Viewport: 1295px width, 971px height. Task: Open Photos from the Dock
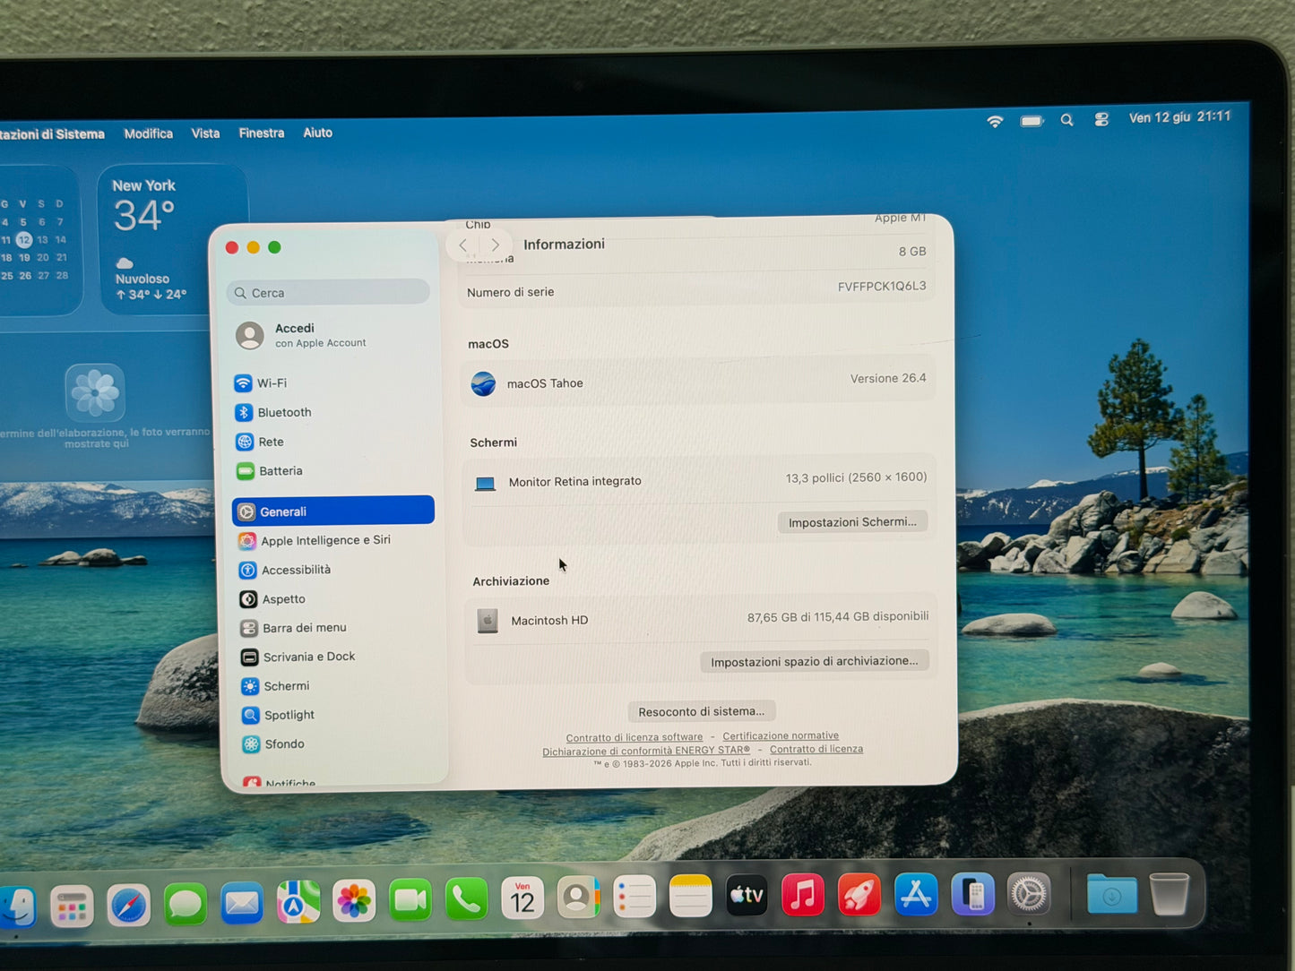pyautogui.click(x=354, y=901)
